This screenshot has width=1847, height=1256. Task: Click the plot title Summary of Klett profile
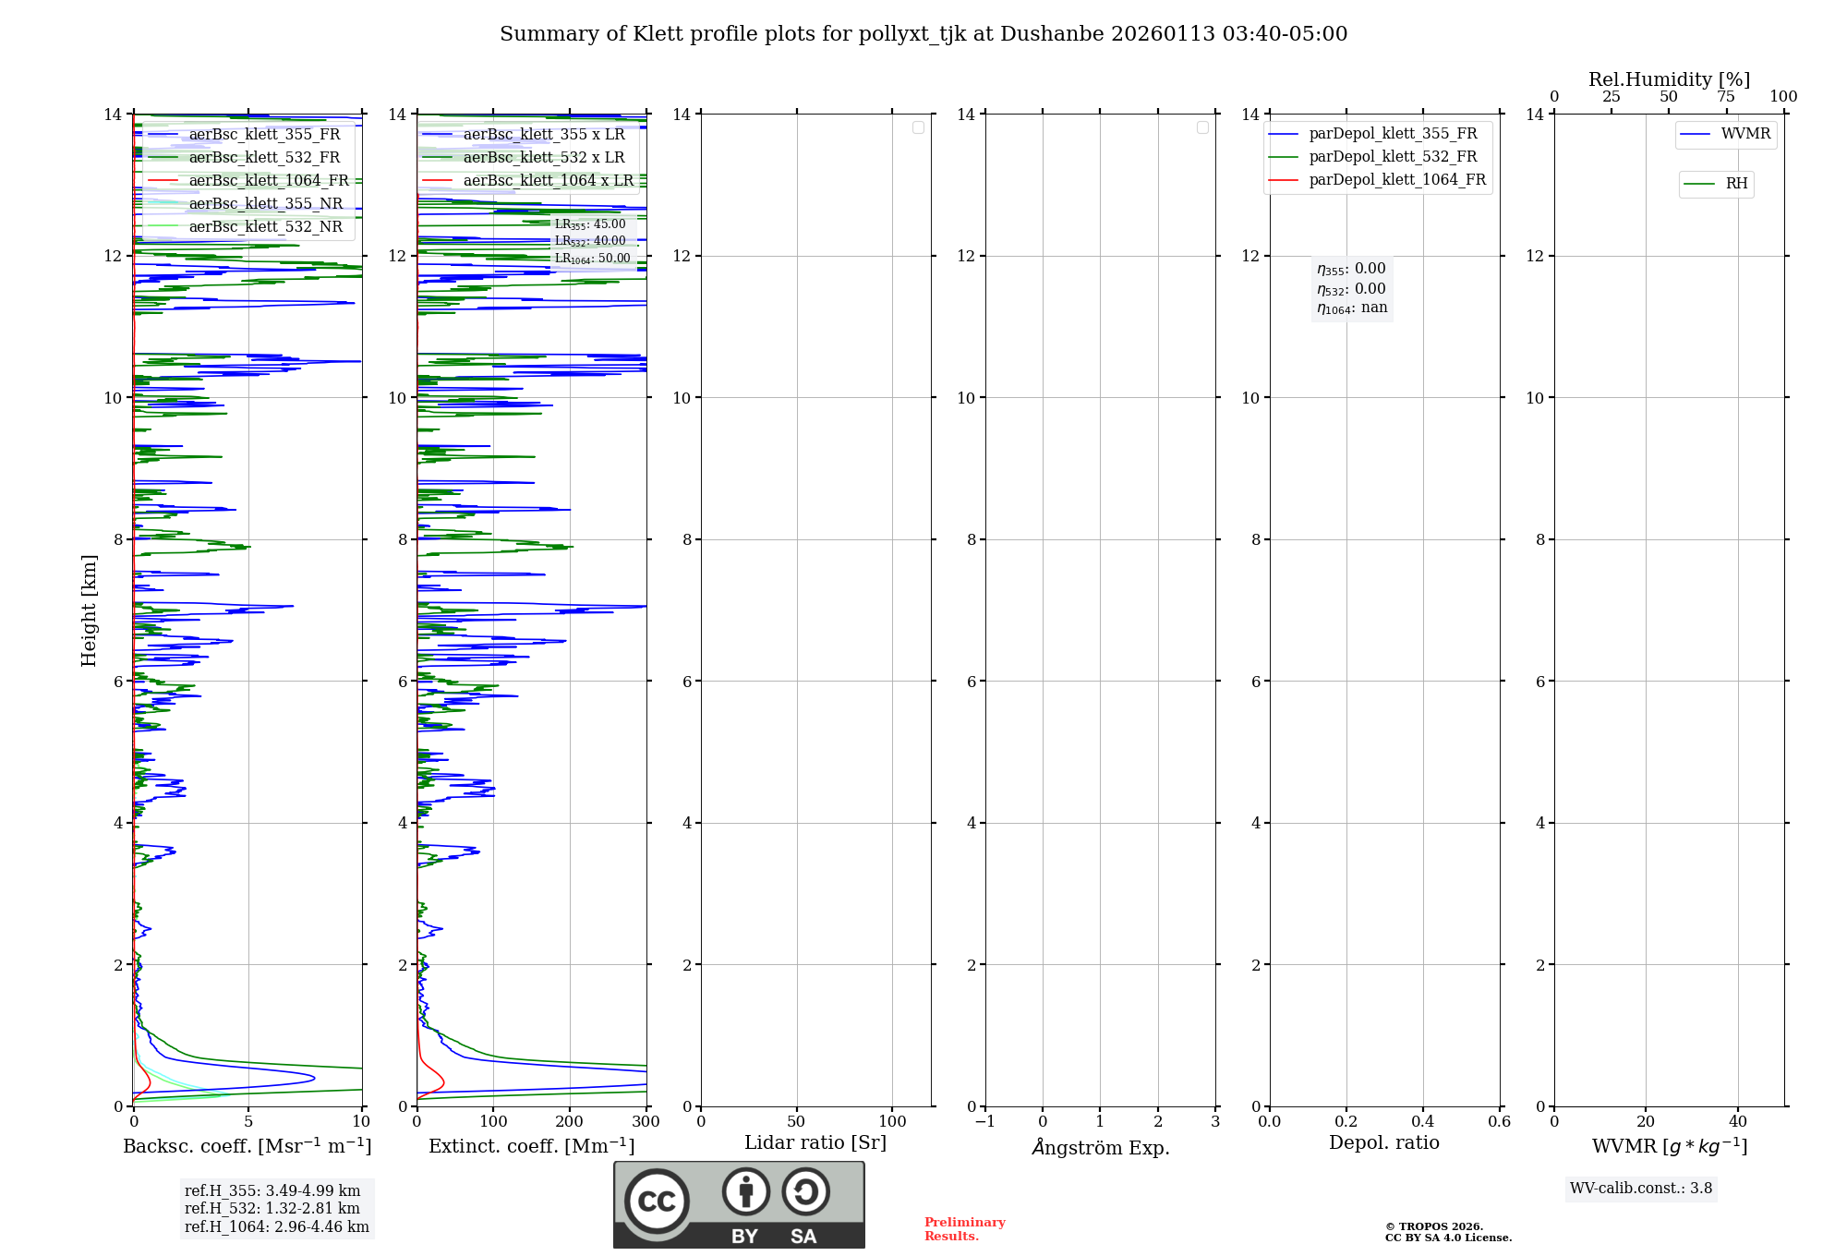click(x=923, y=34)
